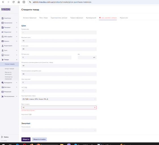Click the Вийти logout icon

pos(2,137)
